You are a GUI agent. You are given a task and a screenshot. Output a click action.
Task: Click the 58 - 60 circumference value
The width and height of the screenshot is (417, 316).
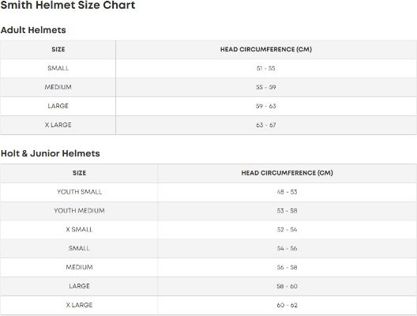pos(287,286)
